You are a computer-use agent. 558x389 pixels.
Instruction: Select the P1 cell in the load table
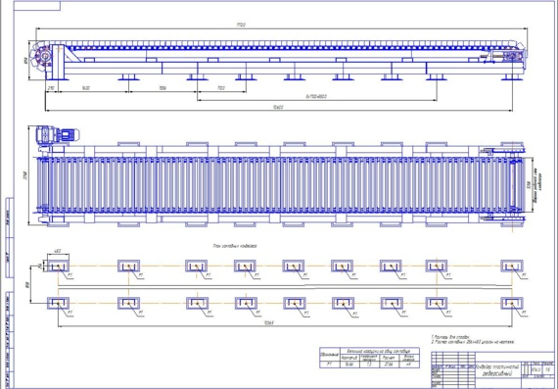click(x=330, y=365)
